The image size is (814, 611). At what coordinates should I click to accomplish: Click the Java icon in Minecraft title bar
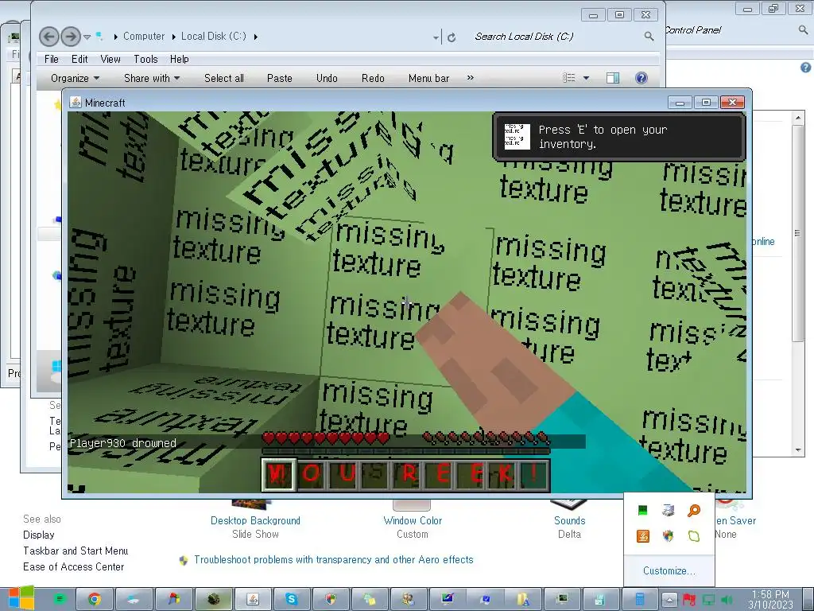pos(76,102)
